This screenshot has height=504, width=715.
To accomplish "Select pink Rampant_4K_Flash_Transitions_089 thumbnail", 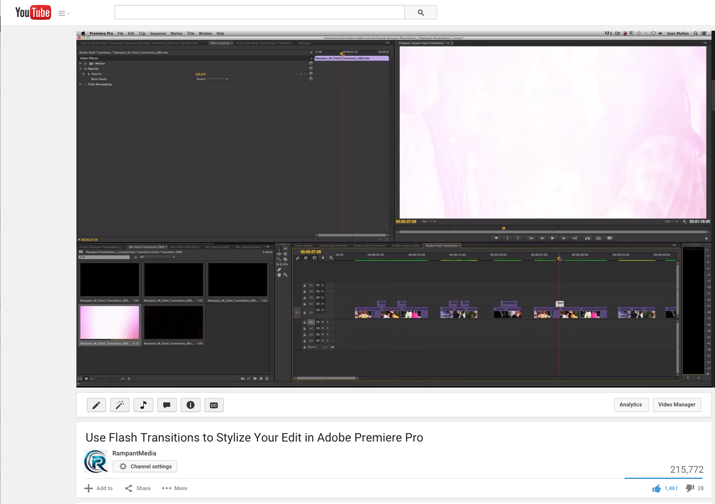I will pyautogui.click(x=110, y=323).
